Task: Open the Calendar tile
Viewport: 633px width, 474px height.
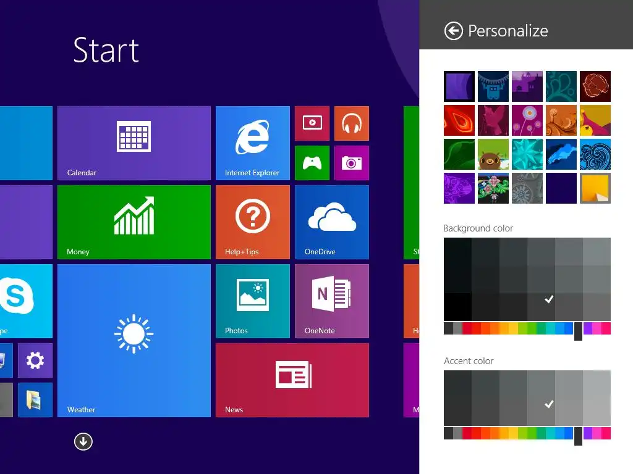Action: coord(134,143)
